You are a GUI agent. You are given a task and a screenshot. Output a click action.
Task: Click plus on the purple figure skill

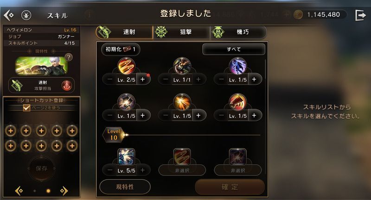pyautogui.click(x=254, y=79)
